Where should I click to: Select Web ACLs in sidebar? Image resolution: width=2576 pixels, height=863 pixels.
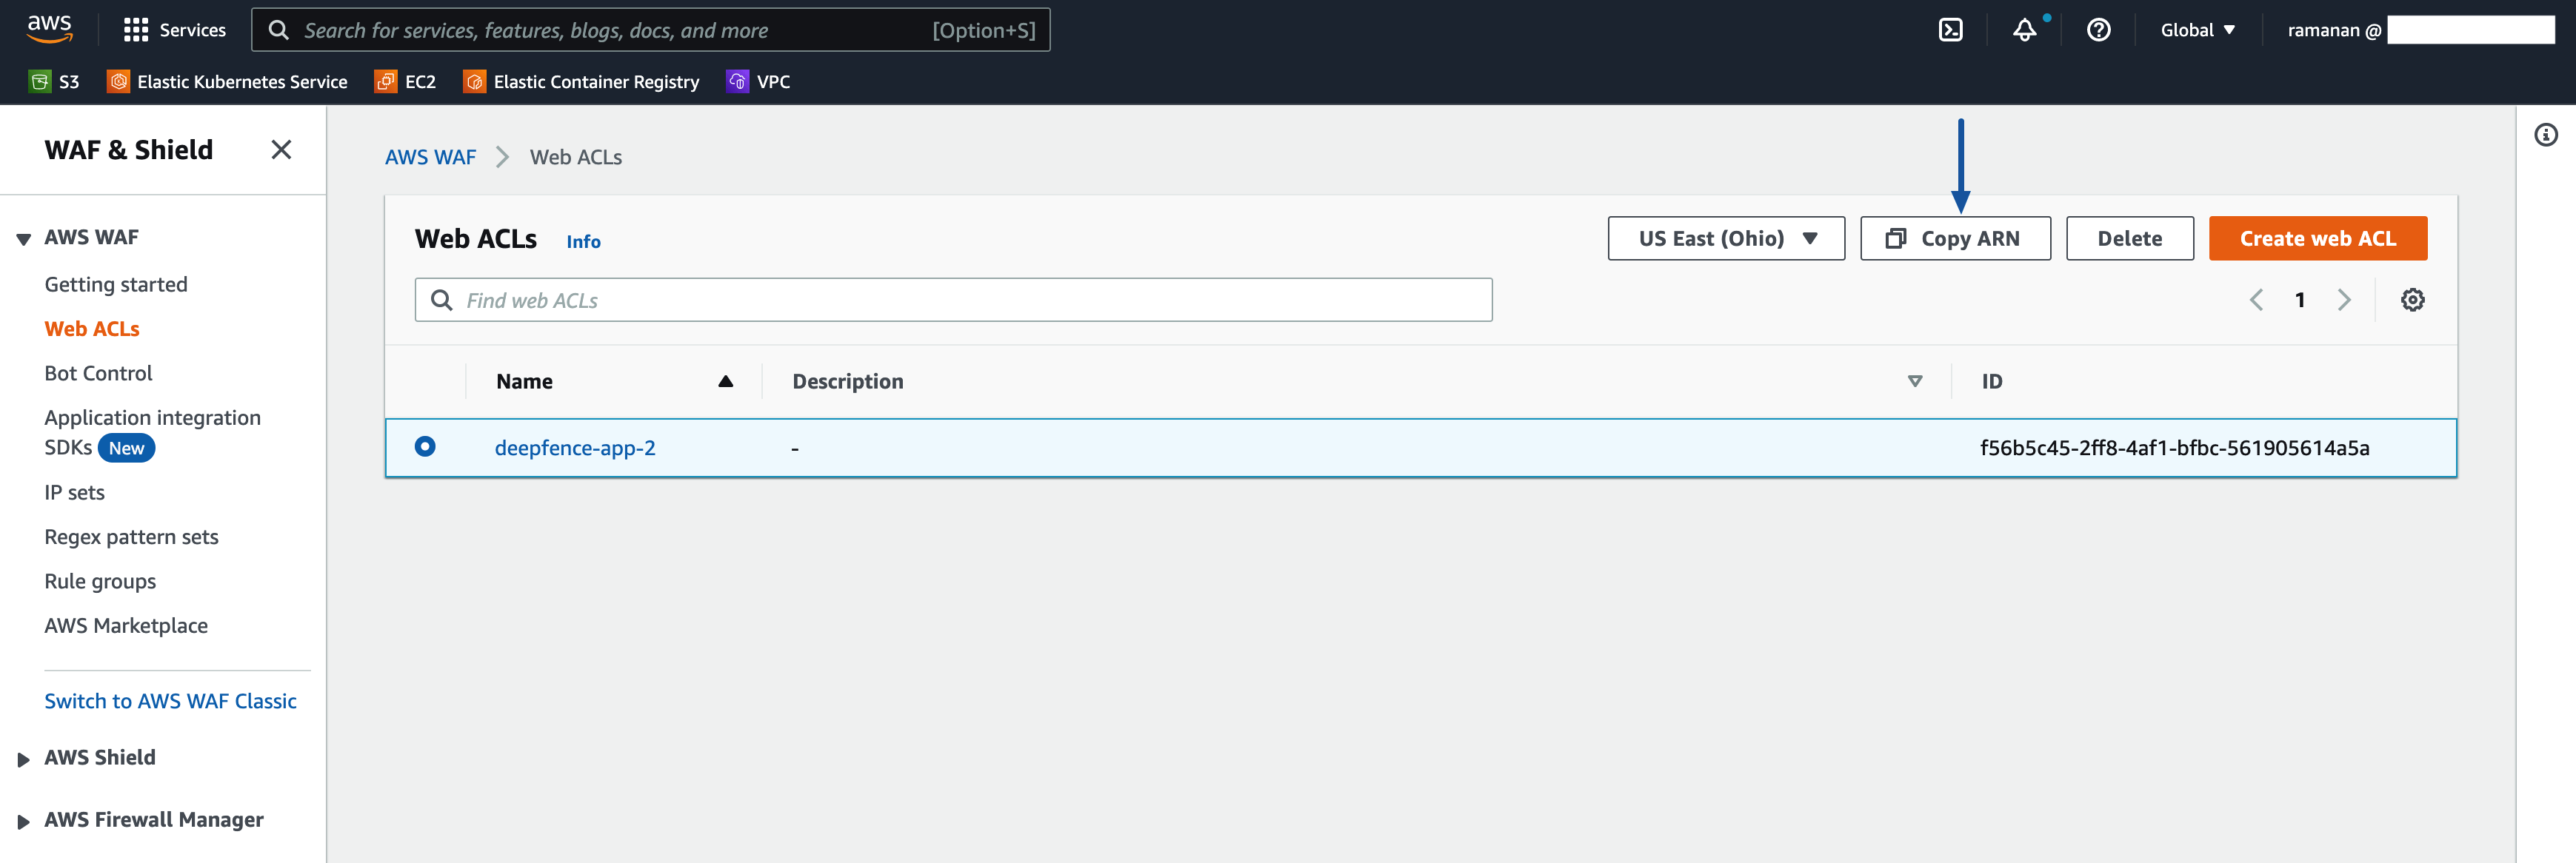click(x=92, y=329)
